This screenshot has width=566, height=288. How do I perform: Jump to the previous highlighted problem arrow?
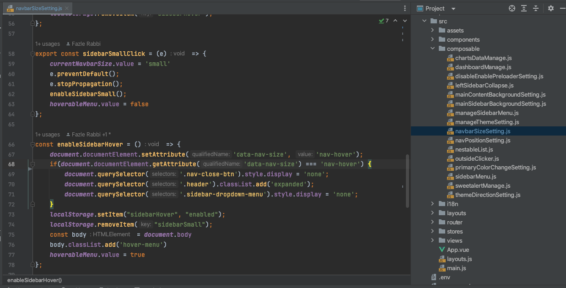pos(395,21)
